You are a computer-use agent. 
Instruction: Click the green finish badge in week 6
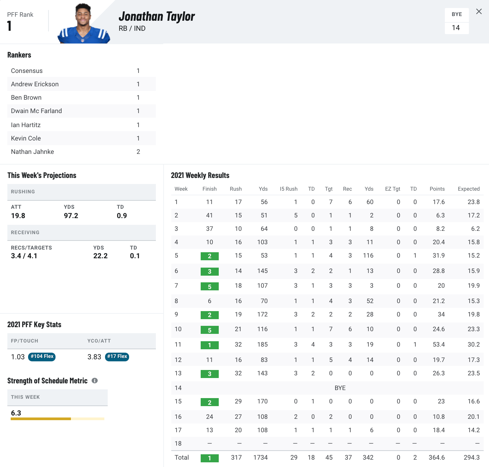click(x=210, y=272)
